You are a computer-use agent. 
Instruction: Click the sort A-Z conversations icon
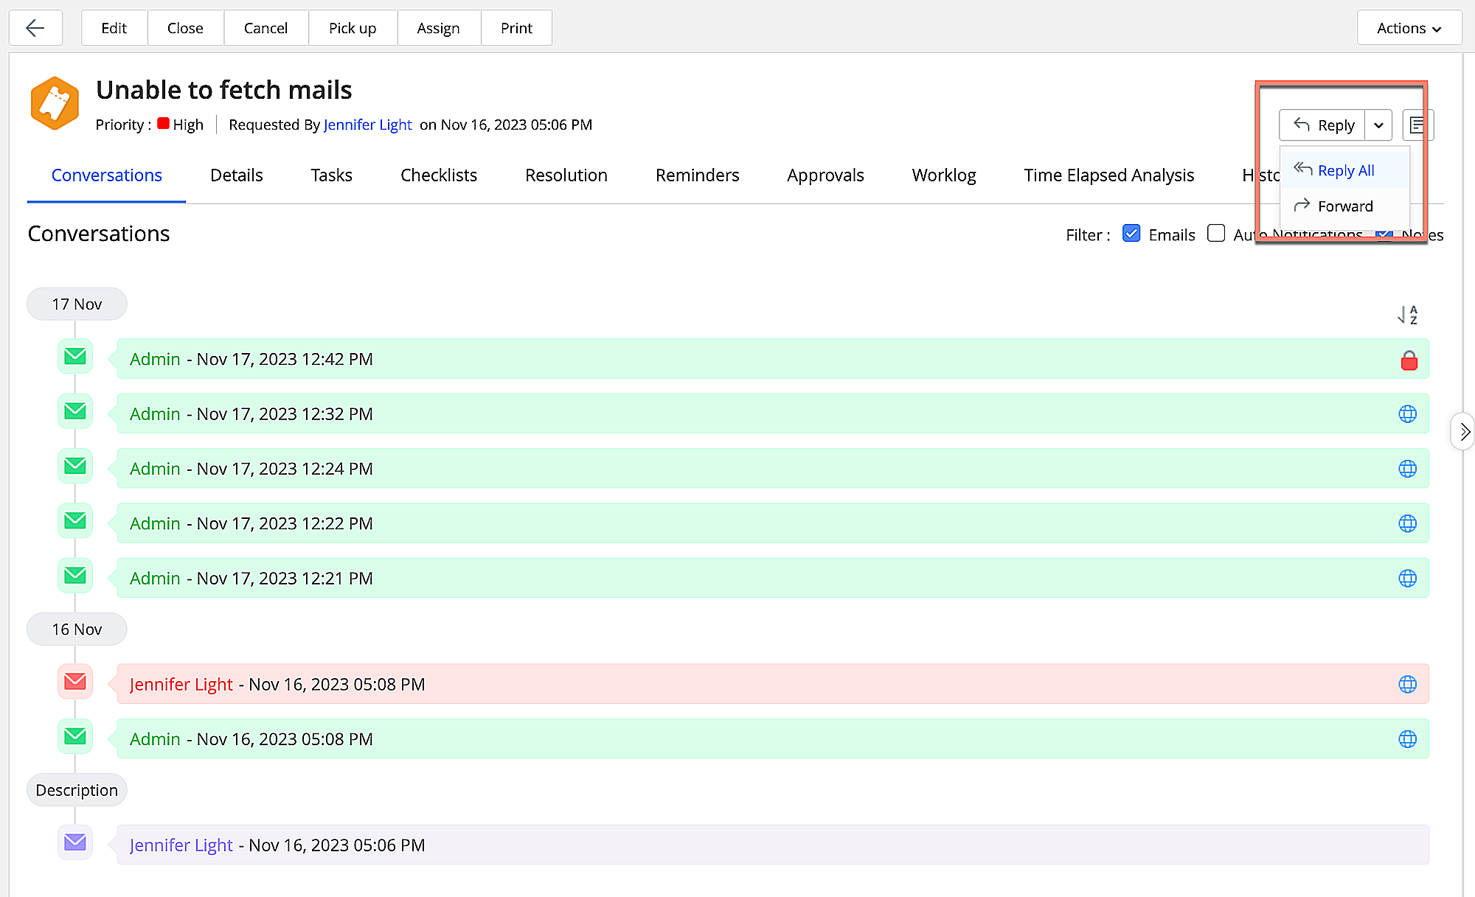[1407, 315]
